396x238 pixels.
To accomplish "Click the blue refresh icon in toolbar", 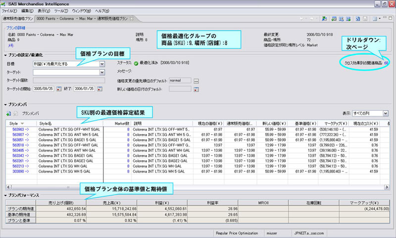I will (358, 18).
